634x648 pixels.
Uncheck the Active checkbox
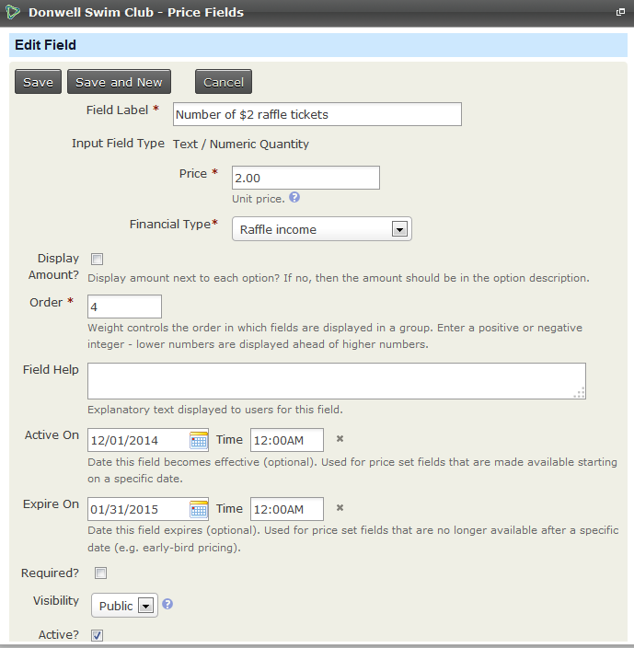[x=98, y=635]
